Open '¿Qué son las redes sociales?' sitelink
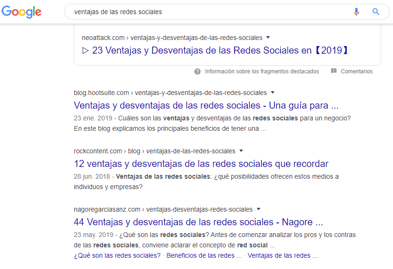Screen dimensions: 393x269 tap(117, 255)
